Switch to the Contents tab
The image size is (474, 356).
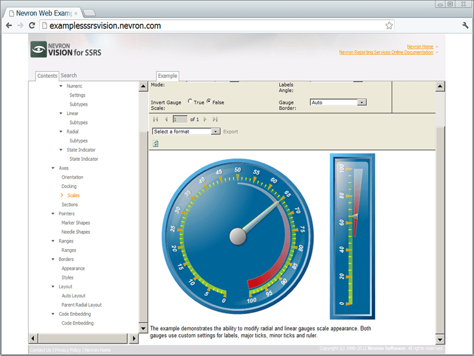click(x=47, y=76)
